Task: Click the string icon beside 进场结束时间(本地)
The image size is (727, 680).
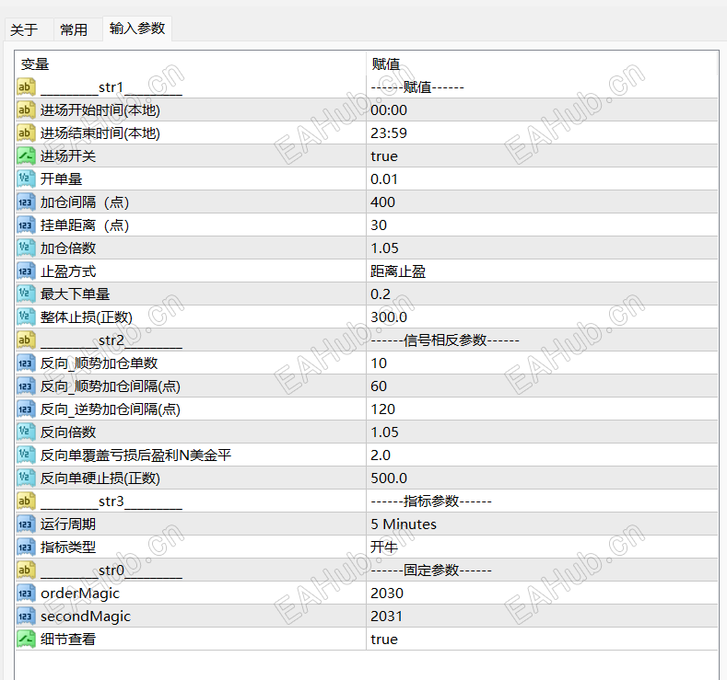Action: click(26, 133)
